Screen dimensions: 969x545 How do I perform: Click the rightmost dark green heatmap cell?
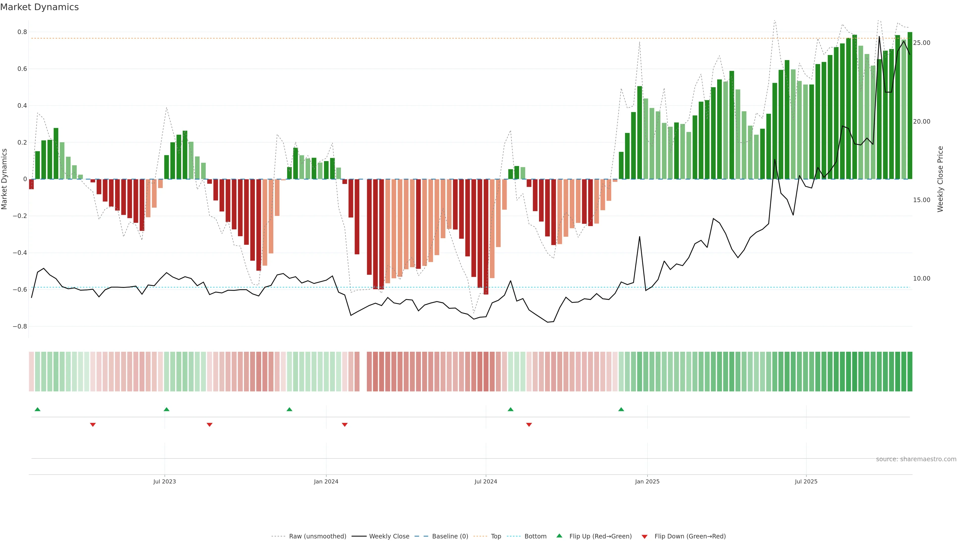[x=909, y=372]
